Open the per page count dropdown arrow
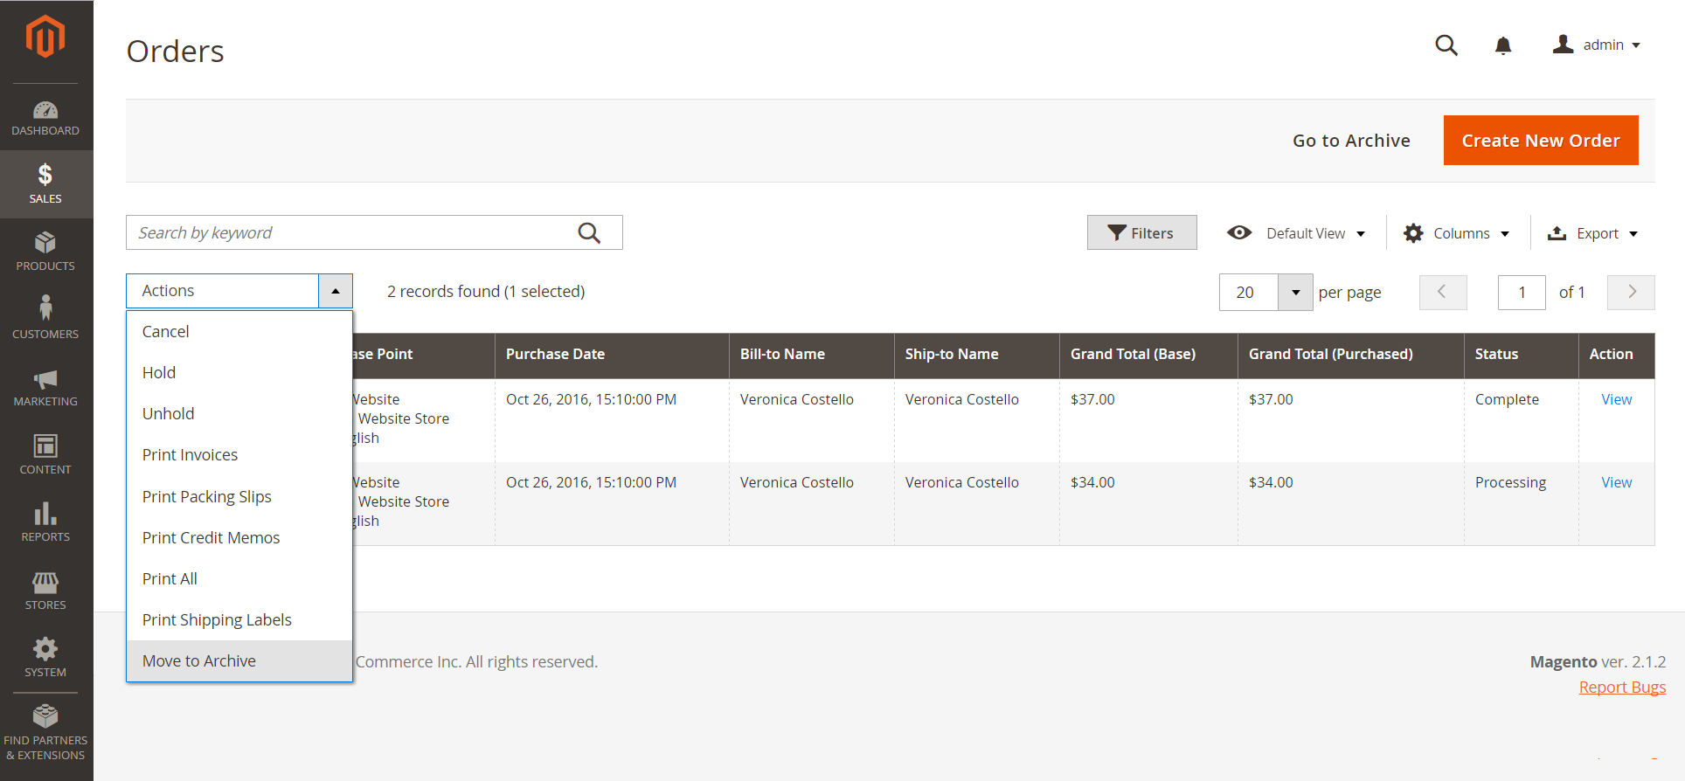This screenshot has height=781, width=1685. point(1296,293)
